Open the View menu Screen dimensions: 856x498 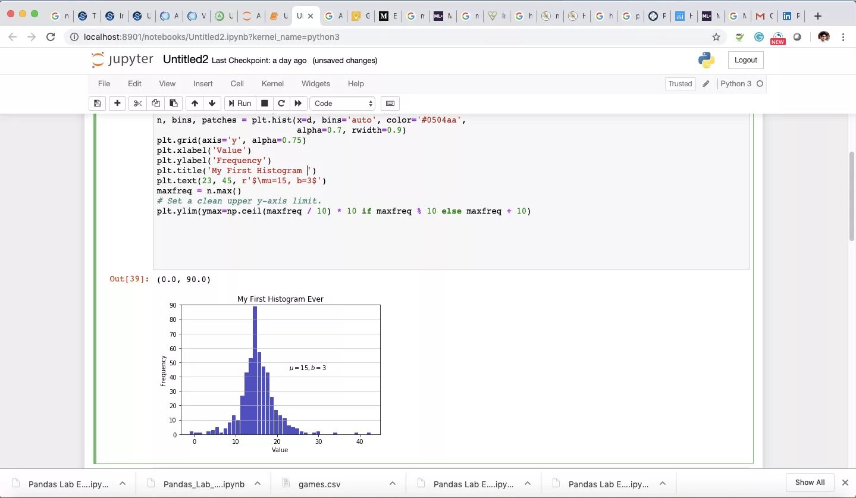pos(167,84)
